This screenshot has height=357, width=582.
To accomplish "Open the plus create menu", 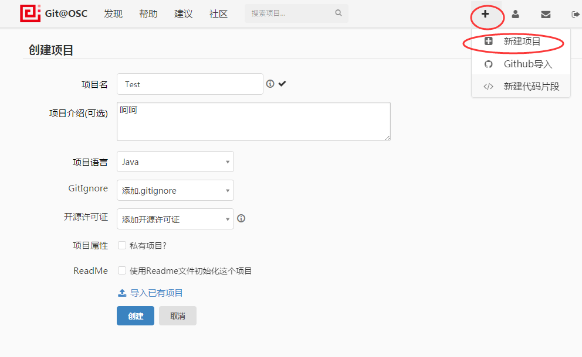I will point(485,14).
